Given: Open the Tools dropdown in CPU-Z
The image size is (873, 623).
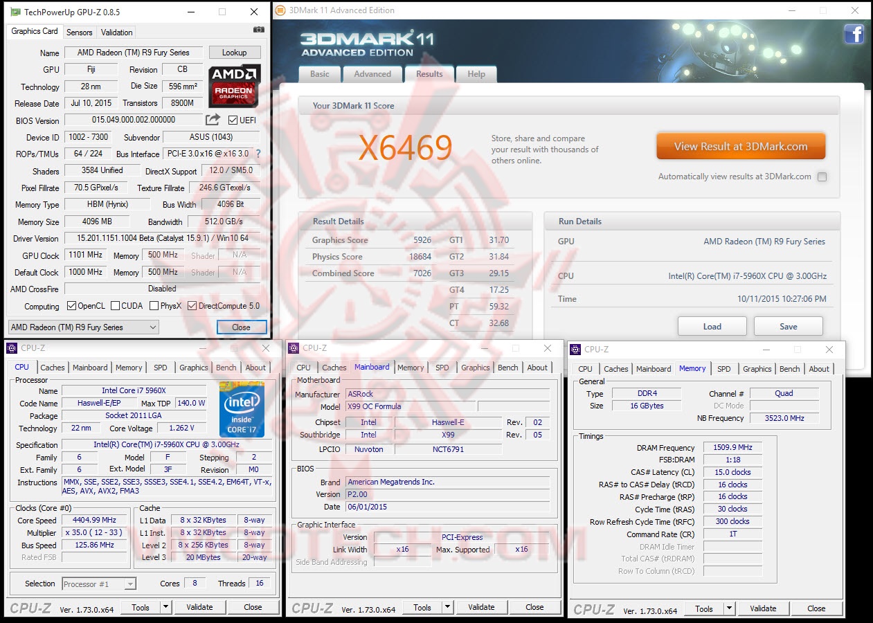Looking at the screenshot, I should 145,606.
